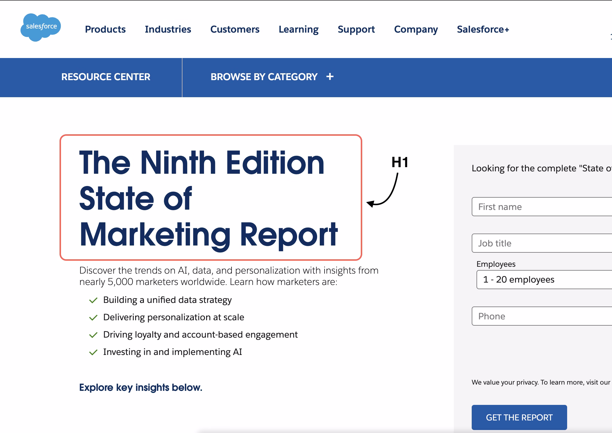Click the plus icon next to Browse by Category
Image resolution: width=612 pixels, height=433 pixels.
point(330,77)
